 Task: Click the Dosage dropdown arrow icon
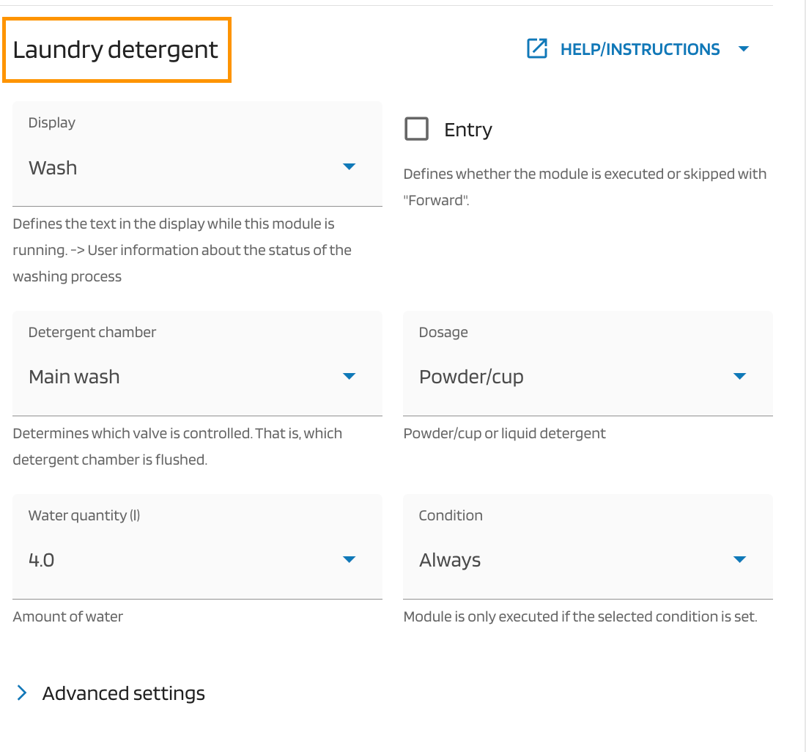(x=740, y=377)
